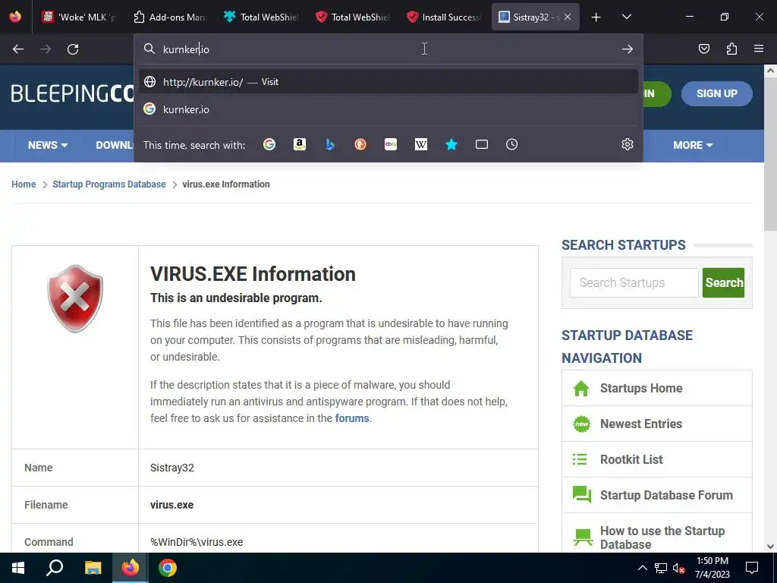
Task: Switch to first Total WebShield tab
Action: [261, 17]
